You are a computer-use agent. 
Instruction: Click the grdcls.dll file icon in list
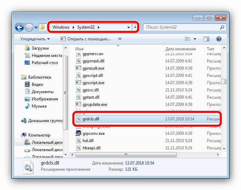(x=78, y=119)
